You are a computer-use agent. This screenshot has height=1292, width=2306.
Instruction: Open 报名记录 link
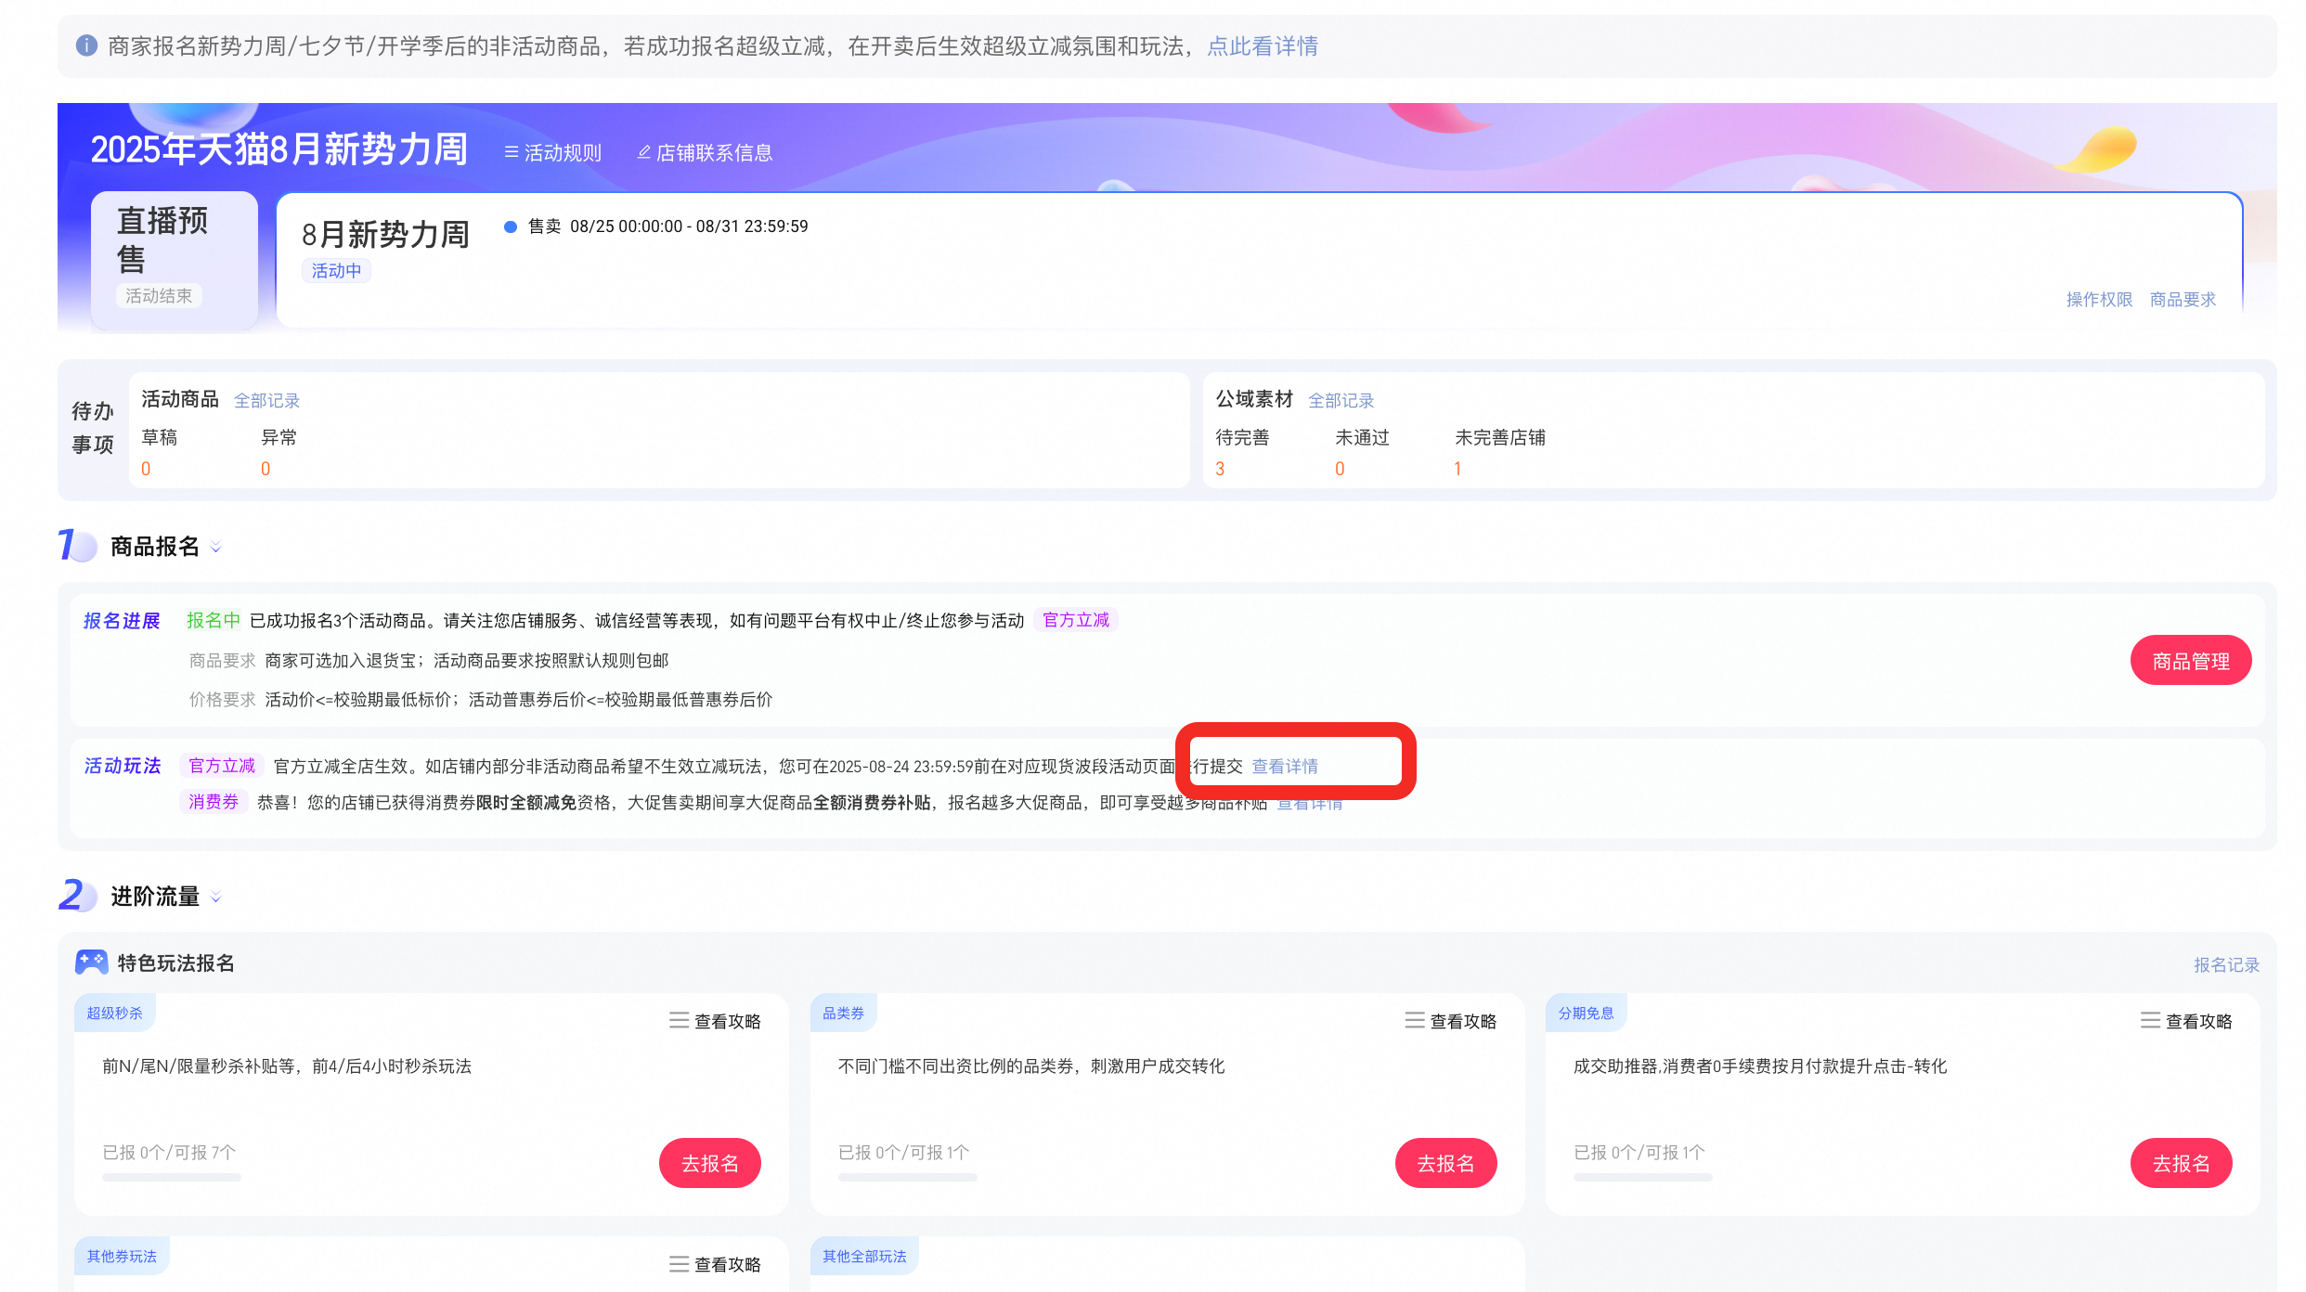[x=2226, y=965]
